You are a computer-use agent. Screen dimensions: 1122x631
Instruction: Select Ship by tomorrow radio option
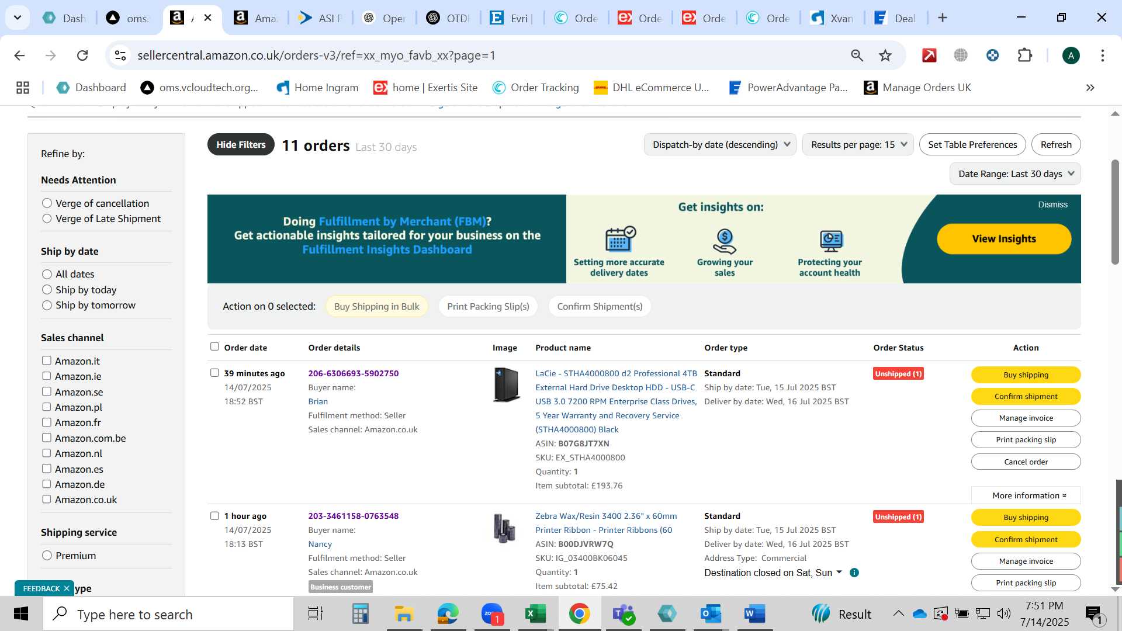[x=47, y=305]
